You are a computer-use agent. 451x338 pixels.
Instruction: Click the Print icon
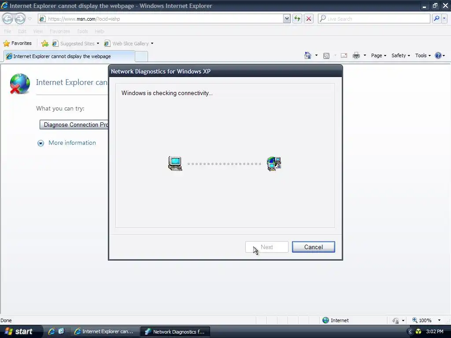point(356,55)
